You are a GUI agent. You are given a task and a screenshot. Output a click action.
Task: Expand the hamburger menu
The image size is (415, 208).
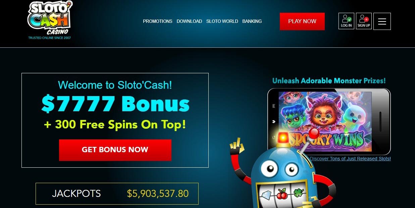[382, 21]
